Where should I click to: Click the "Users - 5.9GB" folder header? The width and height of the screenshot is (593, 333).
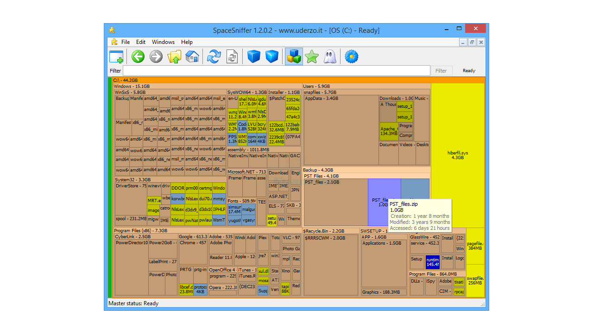pos(366,86)
